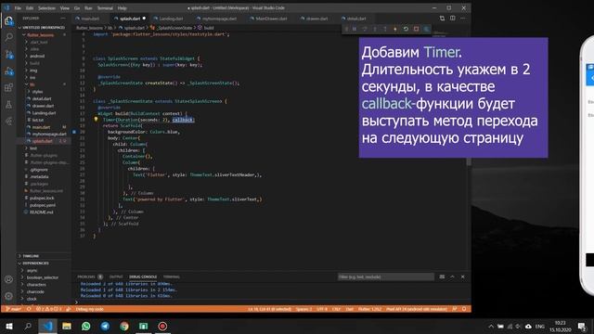Open the Extensions view in activity bar

point(8,88)
